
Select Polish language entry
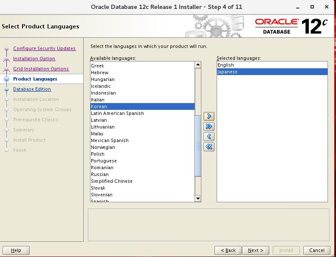click(142, 154)
